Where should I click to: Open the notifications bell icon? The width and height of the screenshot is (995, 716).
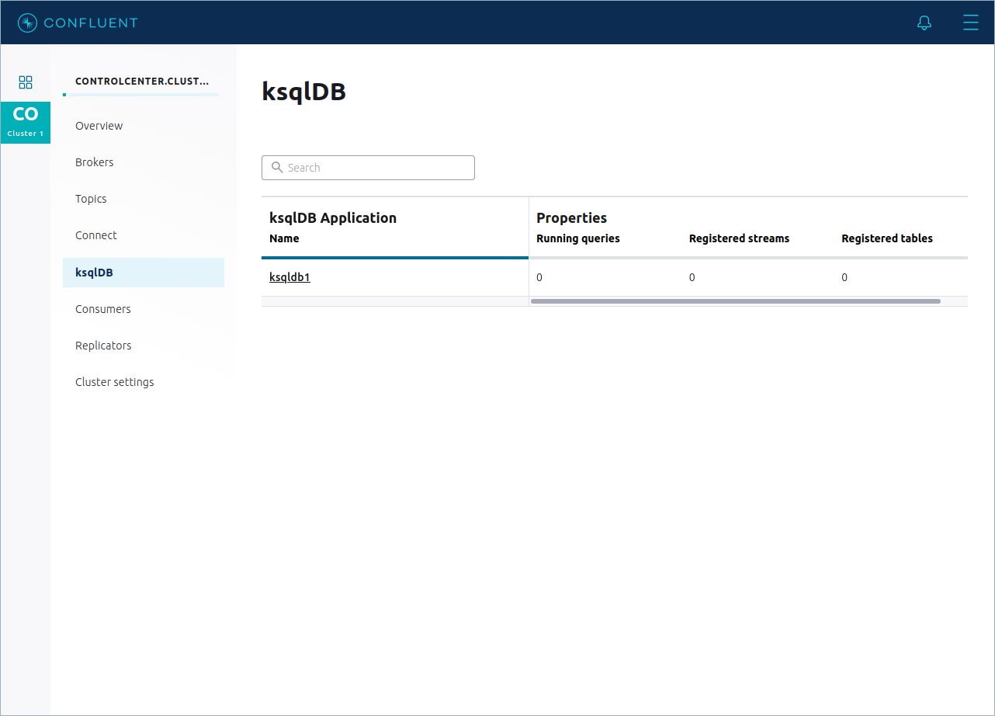coord(924,23)
